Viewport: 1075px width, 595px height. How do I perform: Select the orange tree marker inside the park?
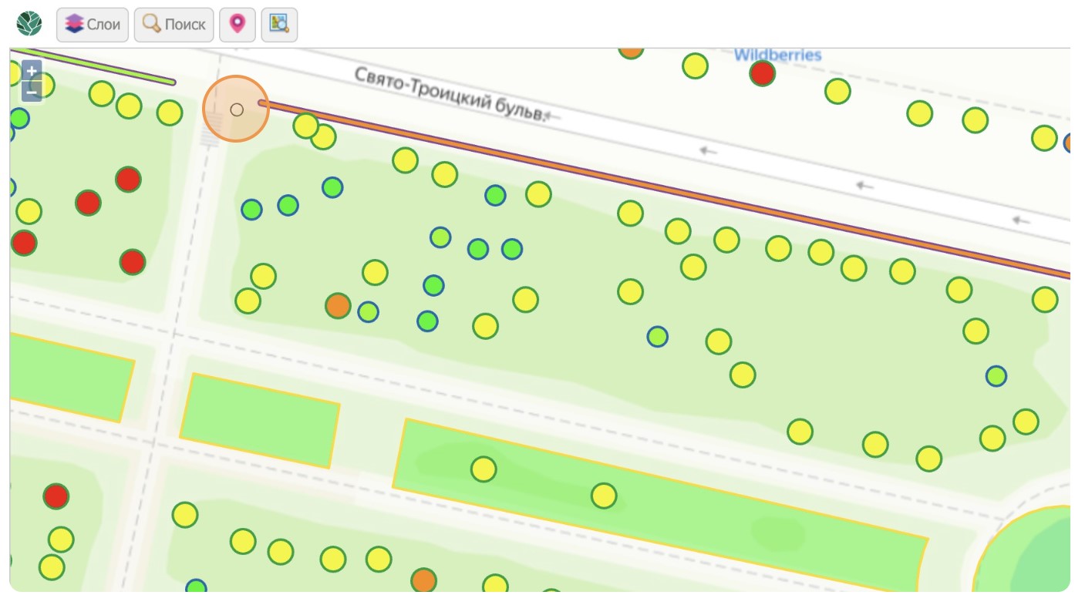[x=338, y=305]
